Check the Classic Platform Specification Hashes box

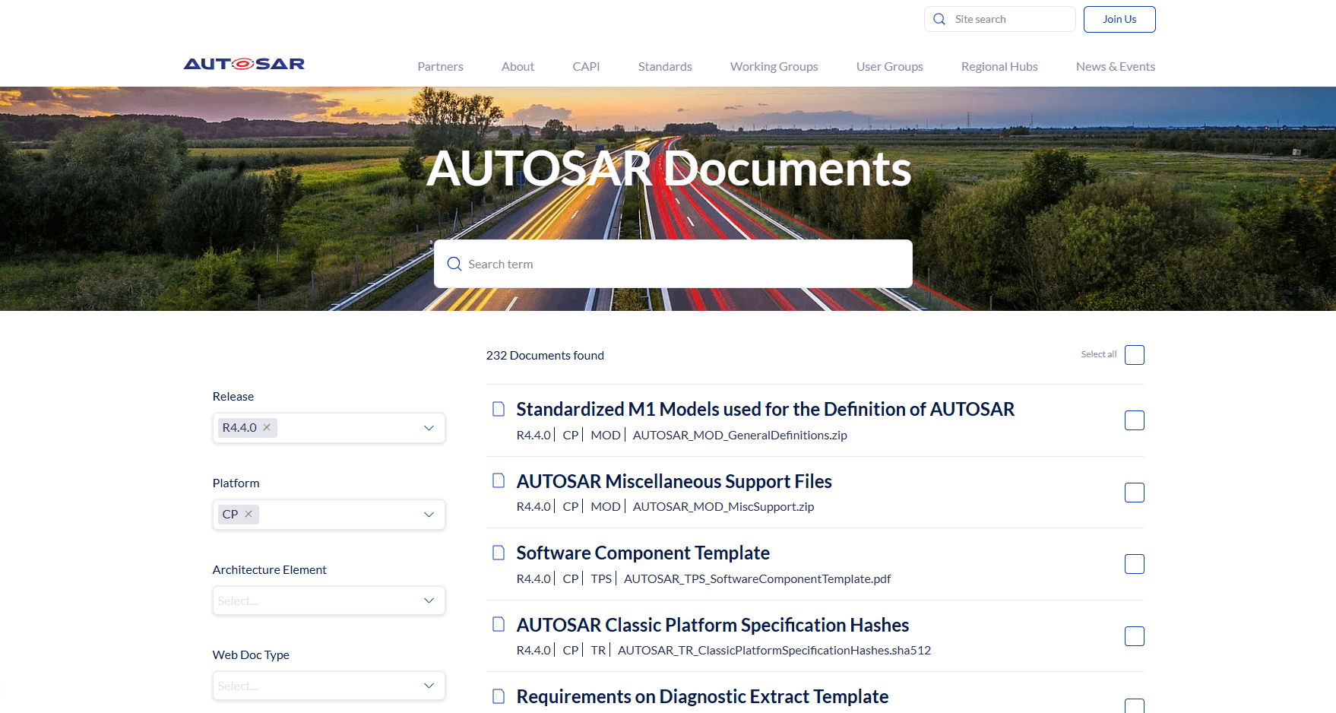(1135, 636)
